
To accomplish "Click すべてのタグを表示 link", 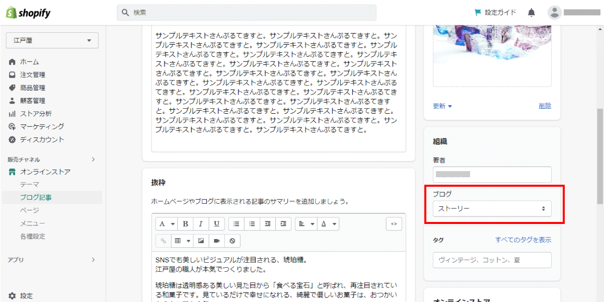I will pyautogui.click(x=523, y=240).
